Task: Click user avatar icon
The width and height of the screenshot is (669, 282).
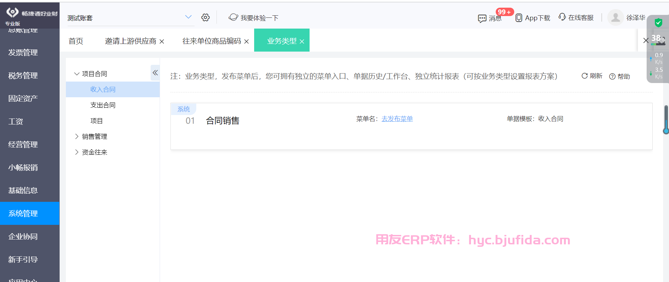Action: (x=616, y=17)
